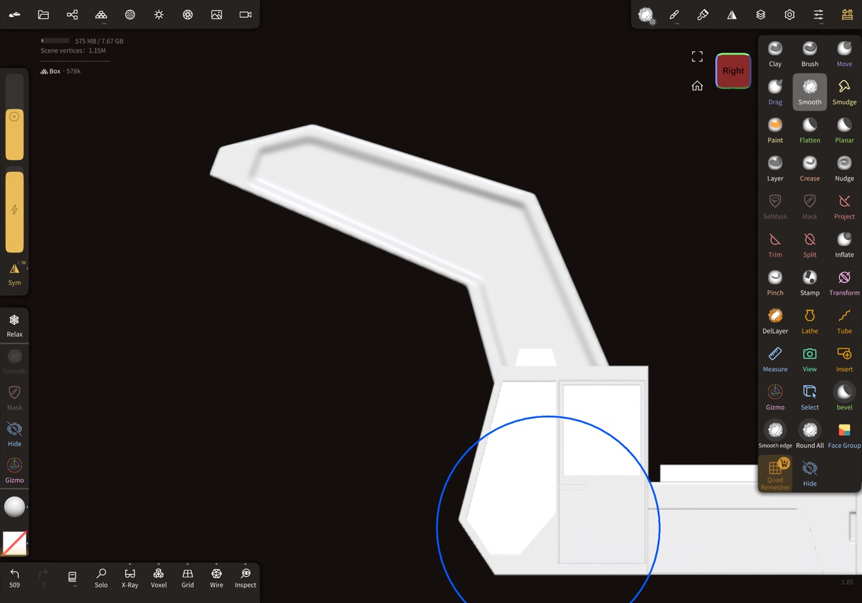Select the Round All brush
The height and width of the screenshot is (603, 862).
click(x=809, y=435)
